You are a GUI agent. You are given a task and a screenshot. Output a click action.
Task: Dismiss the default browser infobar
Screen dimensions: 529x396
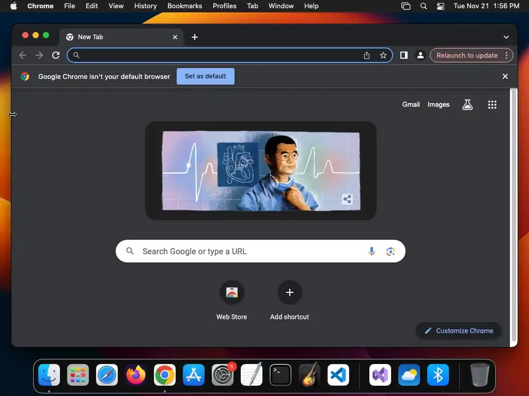[x=505, y=76]
